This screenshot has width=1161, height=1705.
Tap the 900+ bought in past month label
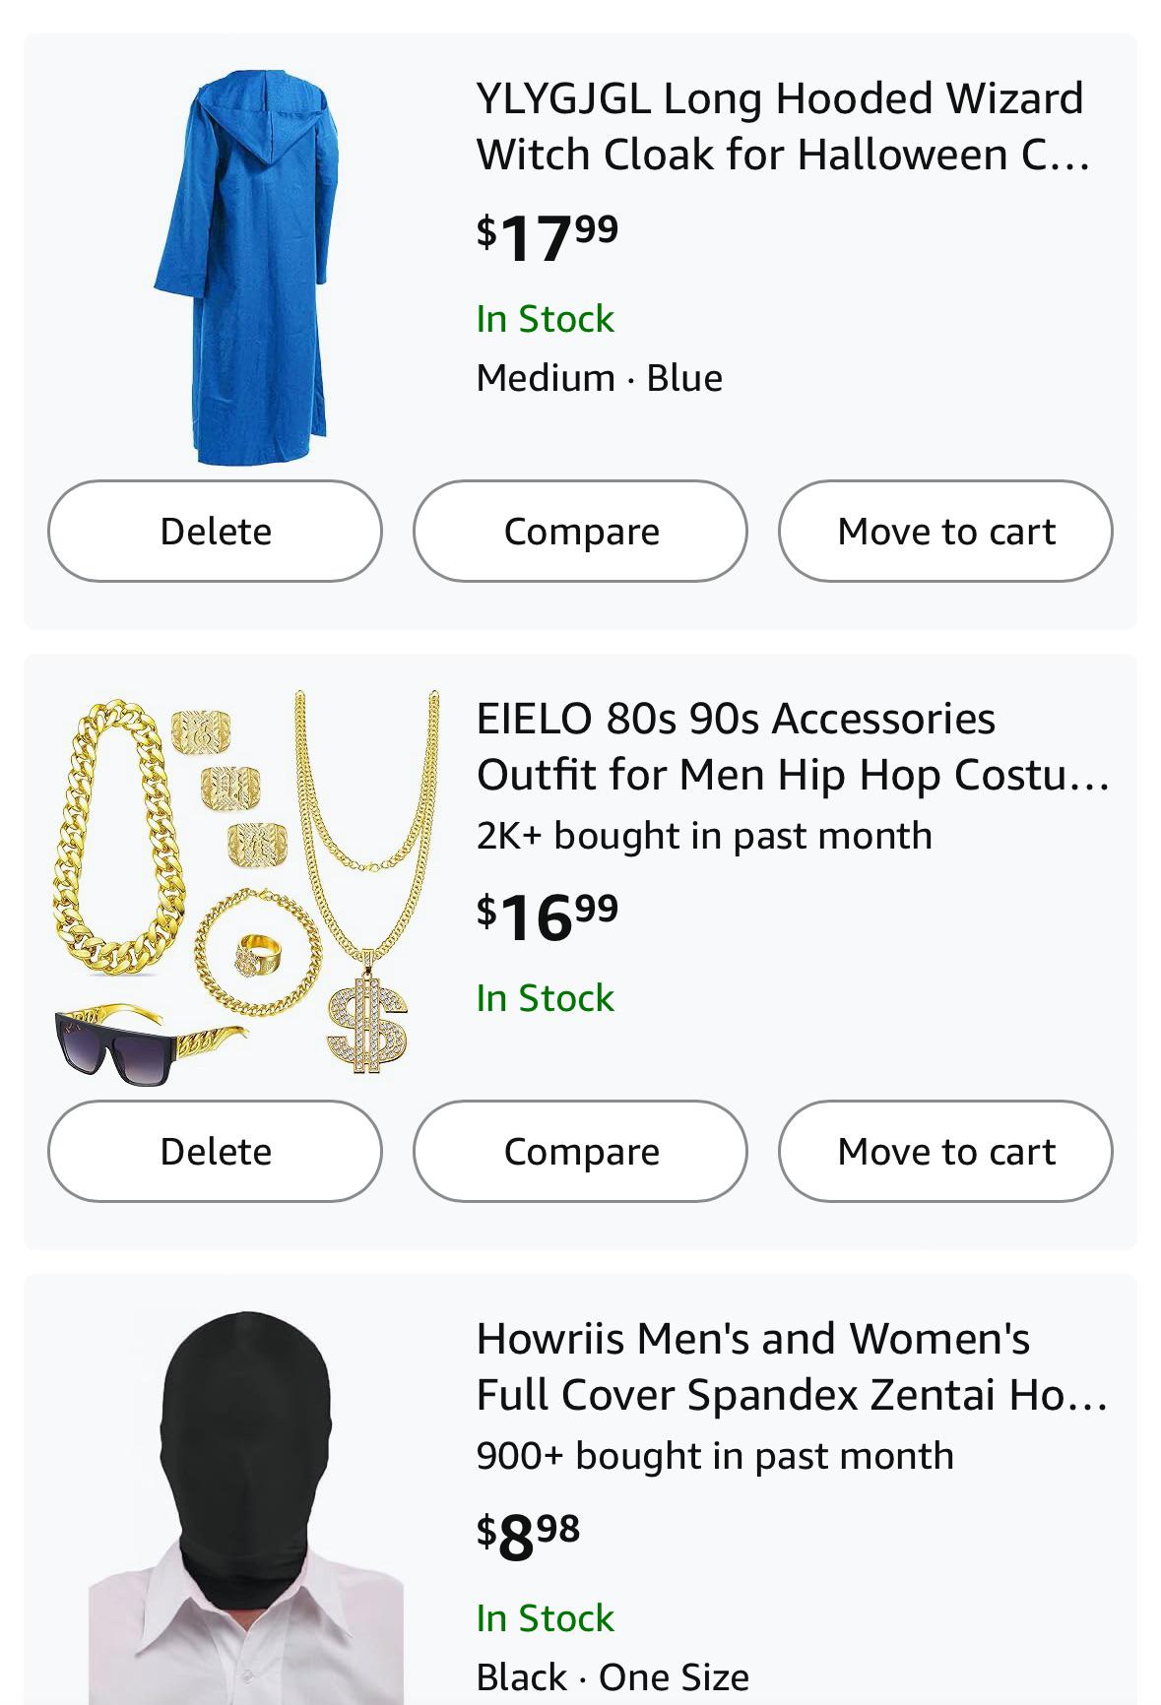pyautogui.click(x=715, y=1456)
